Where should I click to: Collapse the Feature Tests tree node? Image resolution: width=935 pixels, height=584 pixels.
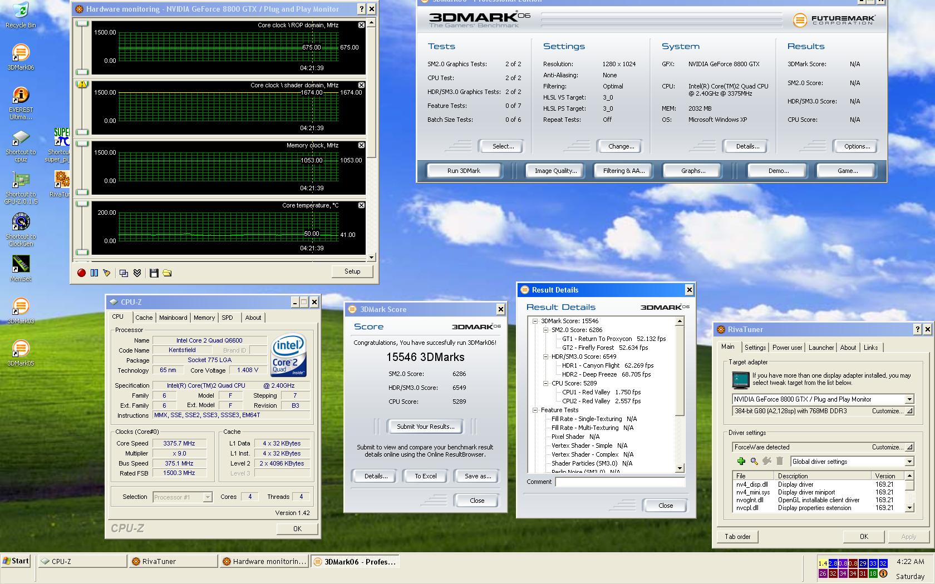[535, 410]
